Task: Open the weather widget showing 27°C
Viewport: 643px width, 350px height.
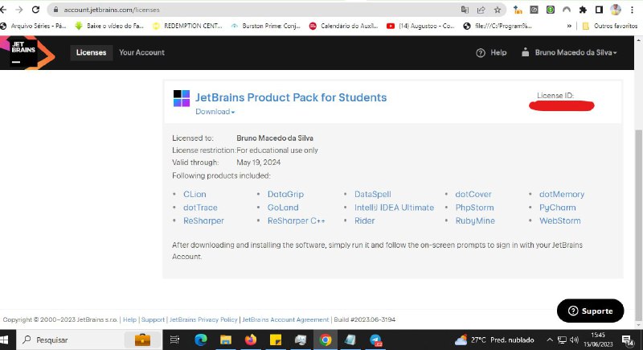Action: tap(494, 340)
